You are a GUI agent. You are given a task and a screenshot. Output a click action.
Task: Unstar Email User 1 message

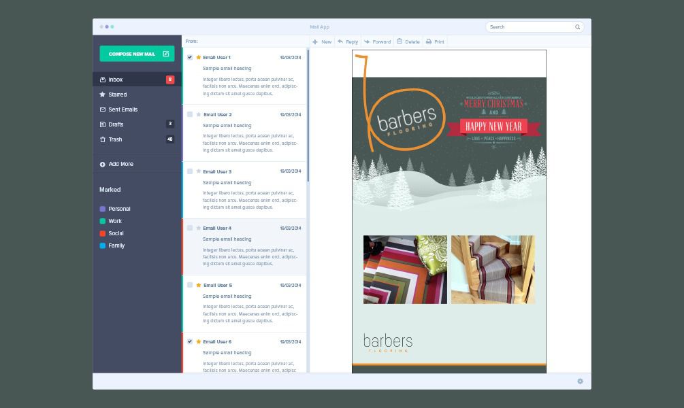pyautogui.click(x=199, y=57)
